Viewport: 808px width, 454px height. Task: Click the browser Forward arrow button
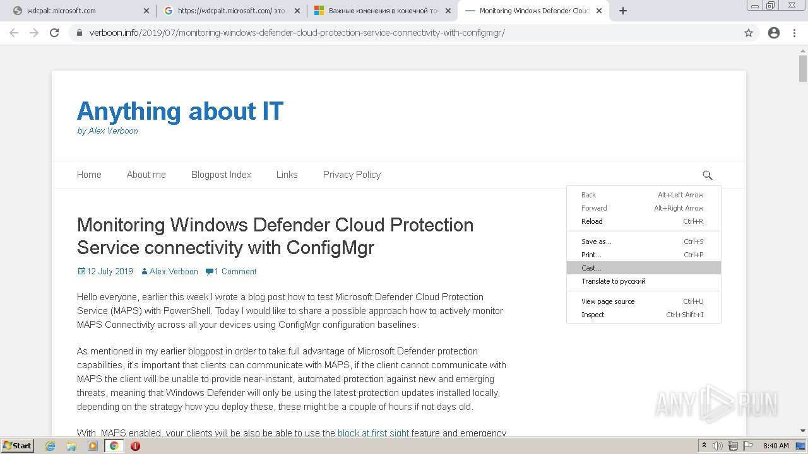coord(34,33)
